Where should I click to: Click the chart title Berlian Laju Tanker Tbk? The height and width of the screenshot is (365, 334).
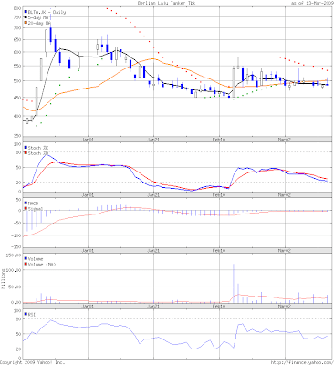[166, 3]
